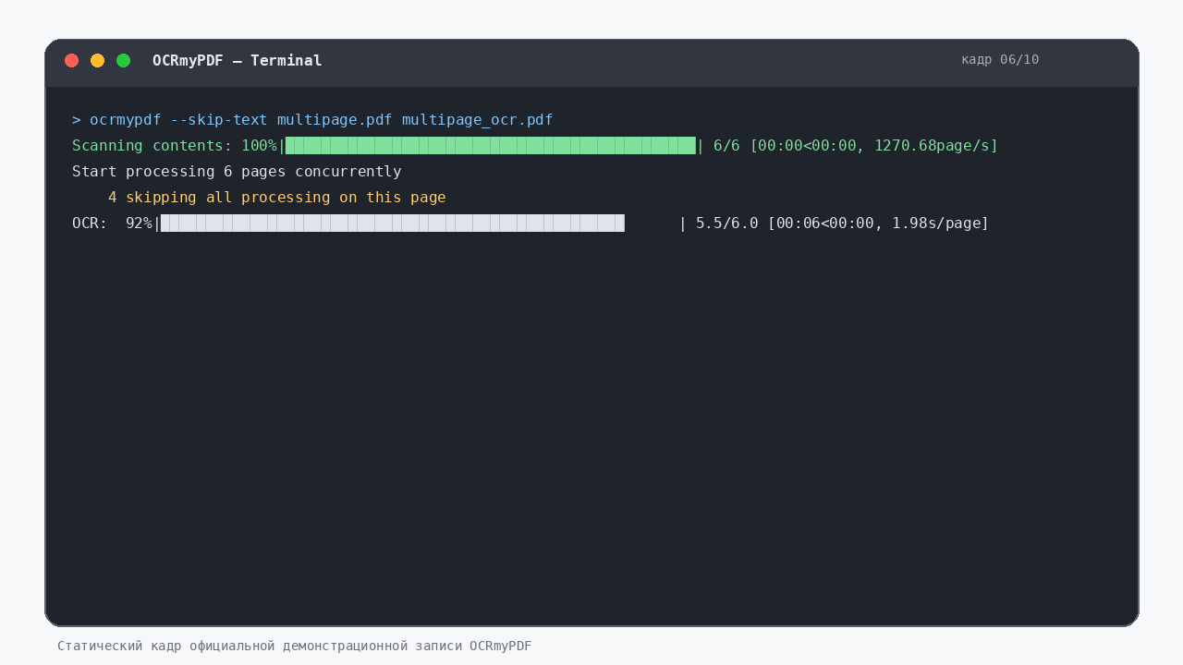Click the Start processing 6 pages concurrently line
Image resolution: width=1183 pixels, height=665 pixels.
tap(237, 172)
